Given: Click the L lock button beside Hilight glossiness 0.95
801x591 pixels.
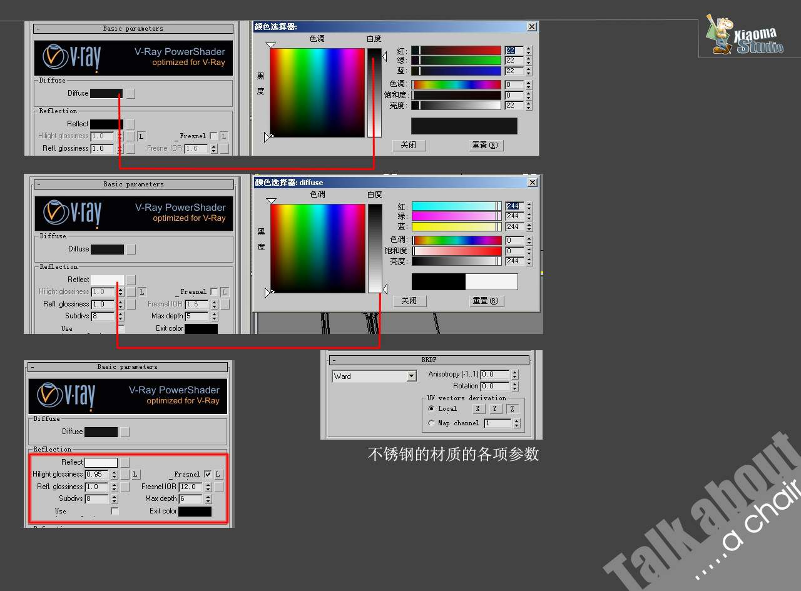Looking at the screenshot, I should click(136, 475).
